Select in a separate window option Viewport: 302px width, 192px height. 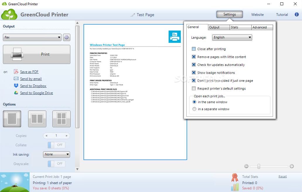point(194,109)
